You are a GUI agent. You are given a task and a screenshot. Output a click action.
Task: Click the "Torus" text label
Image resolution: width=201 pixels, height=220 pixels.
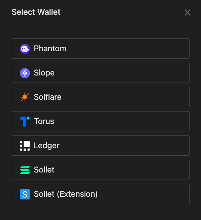44,121
